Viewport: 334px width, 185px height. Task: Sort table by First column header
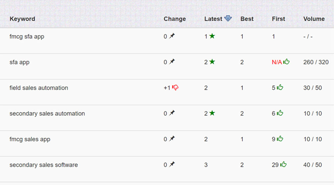279,19
